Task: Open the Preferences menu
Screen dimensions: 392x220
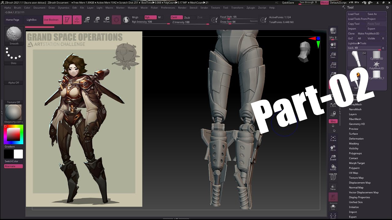Action: click(x=168, y=8)
